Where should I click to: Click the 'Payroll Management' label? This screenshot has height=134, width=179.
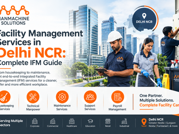click(x=117, y=108)
